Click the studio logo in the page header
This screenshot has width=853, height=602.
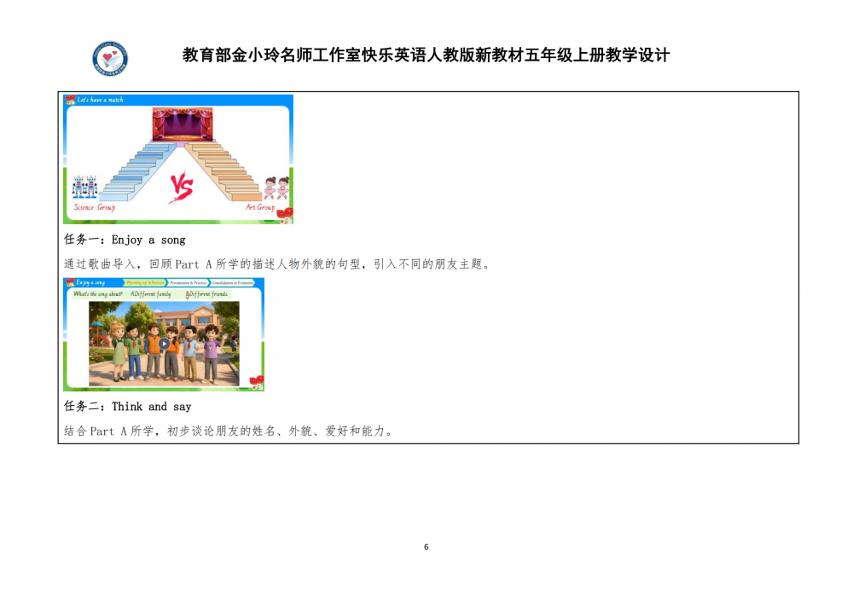(110, 58)
